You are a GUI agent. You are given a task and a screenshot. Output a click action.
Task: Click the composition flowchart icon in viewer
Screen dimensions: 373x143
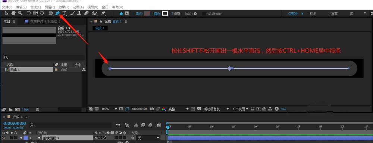270,109
